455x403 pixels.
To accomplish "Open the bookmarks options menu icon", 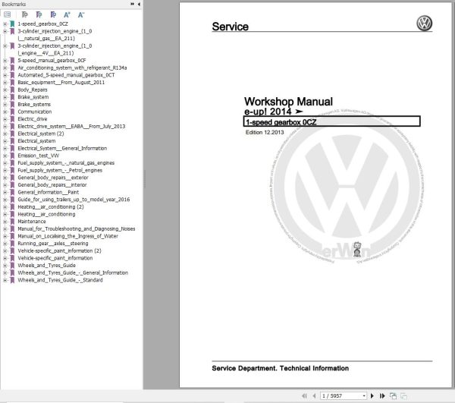I will point(8,14).
